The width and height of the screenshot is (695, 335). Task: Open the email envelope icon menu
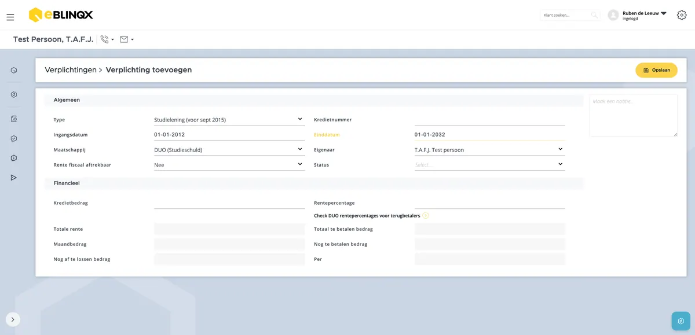(126, 39)
